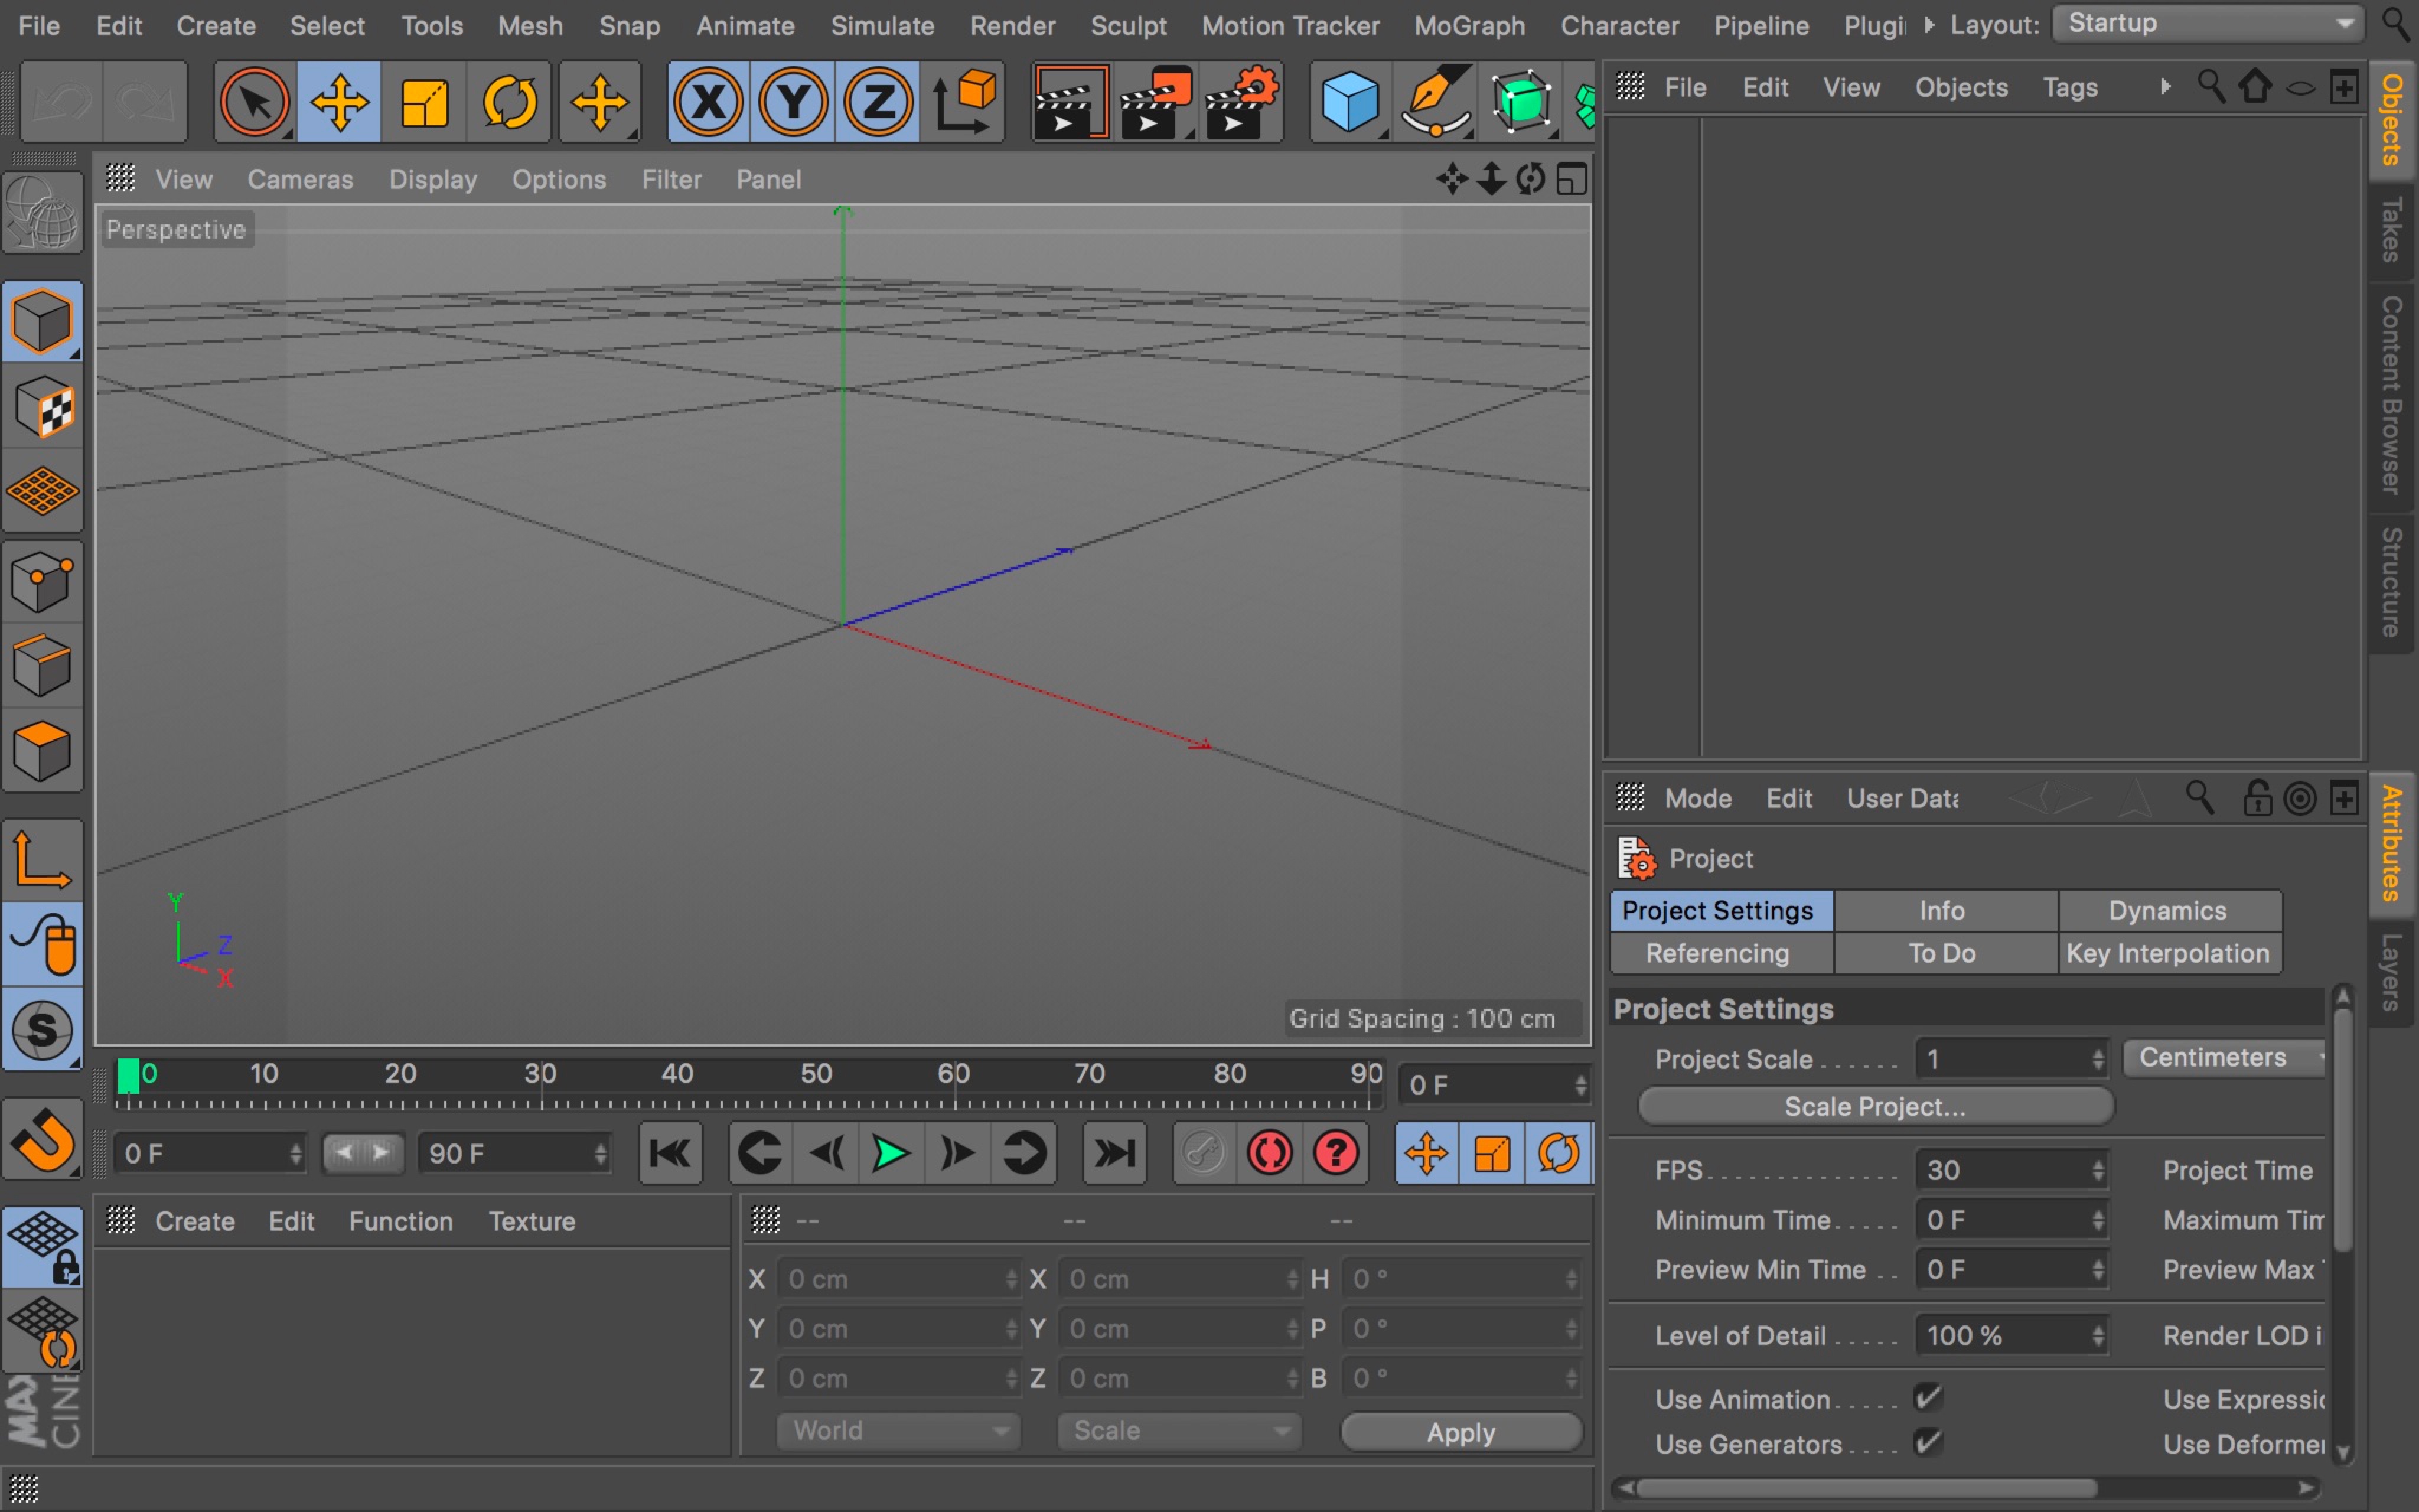The image size is (2419, 1512).
Task: Open the Layout dropdown showing Startup
Action: [x=2205, y=23]
